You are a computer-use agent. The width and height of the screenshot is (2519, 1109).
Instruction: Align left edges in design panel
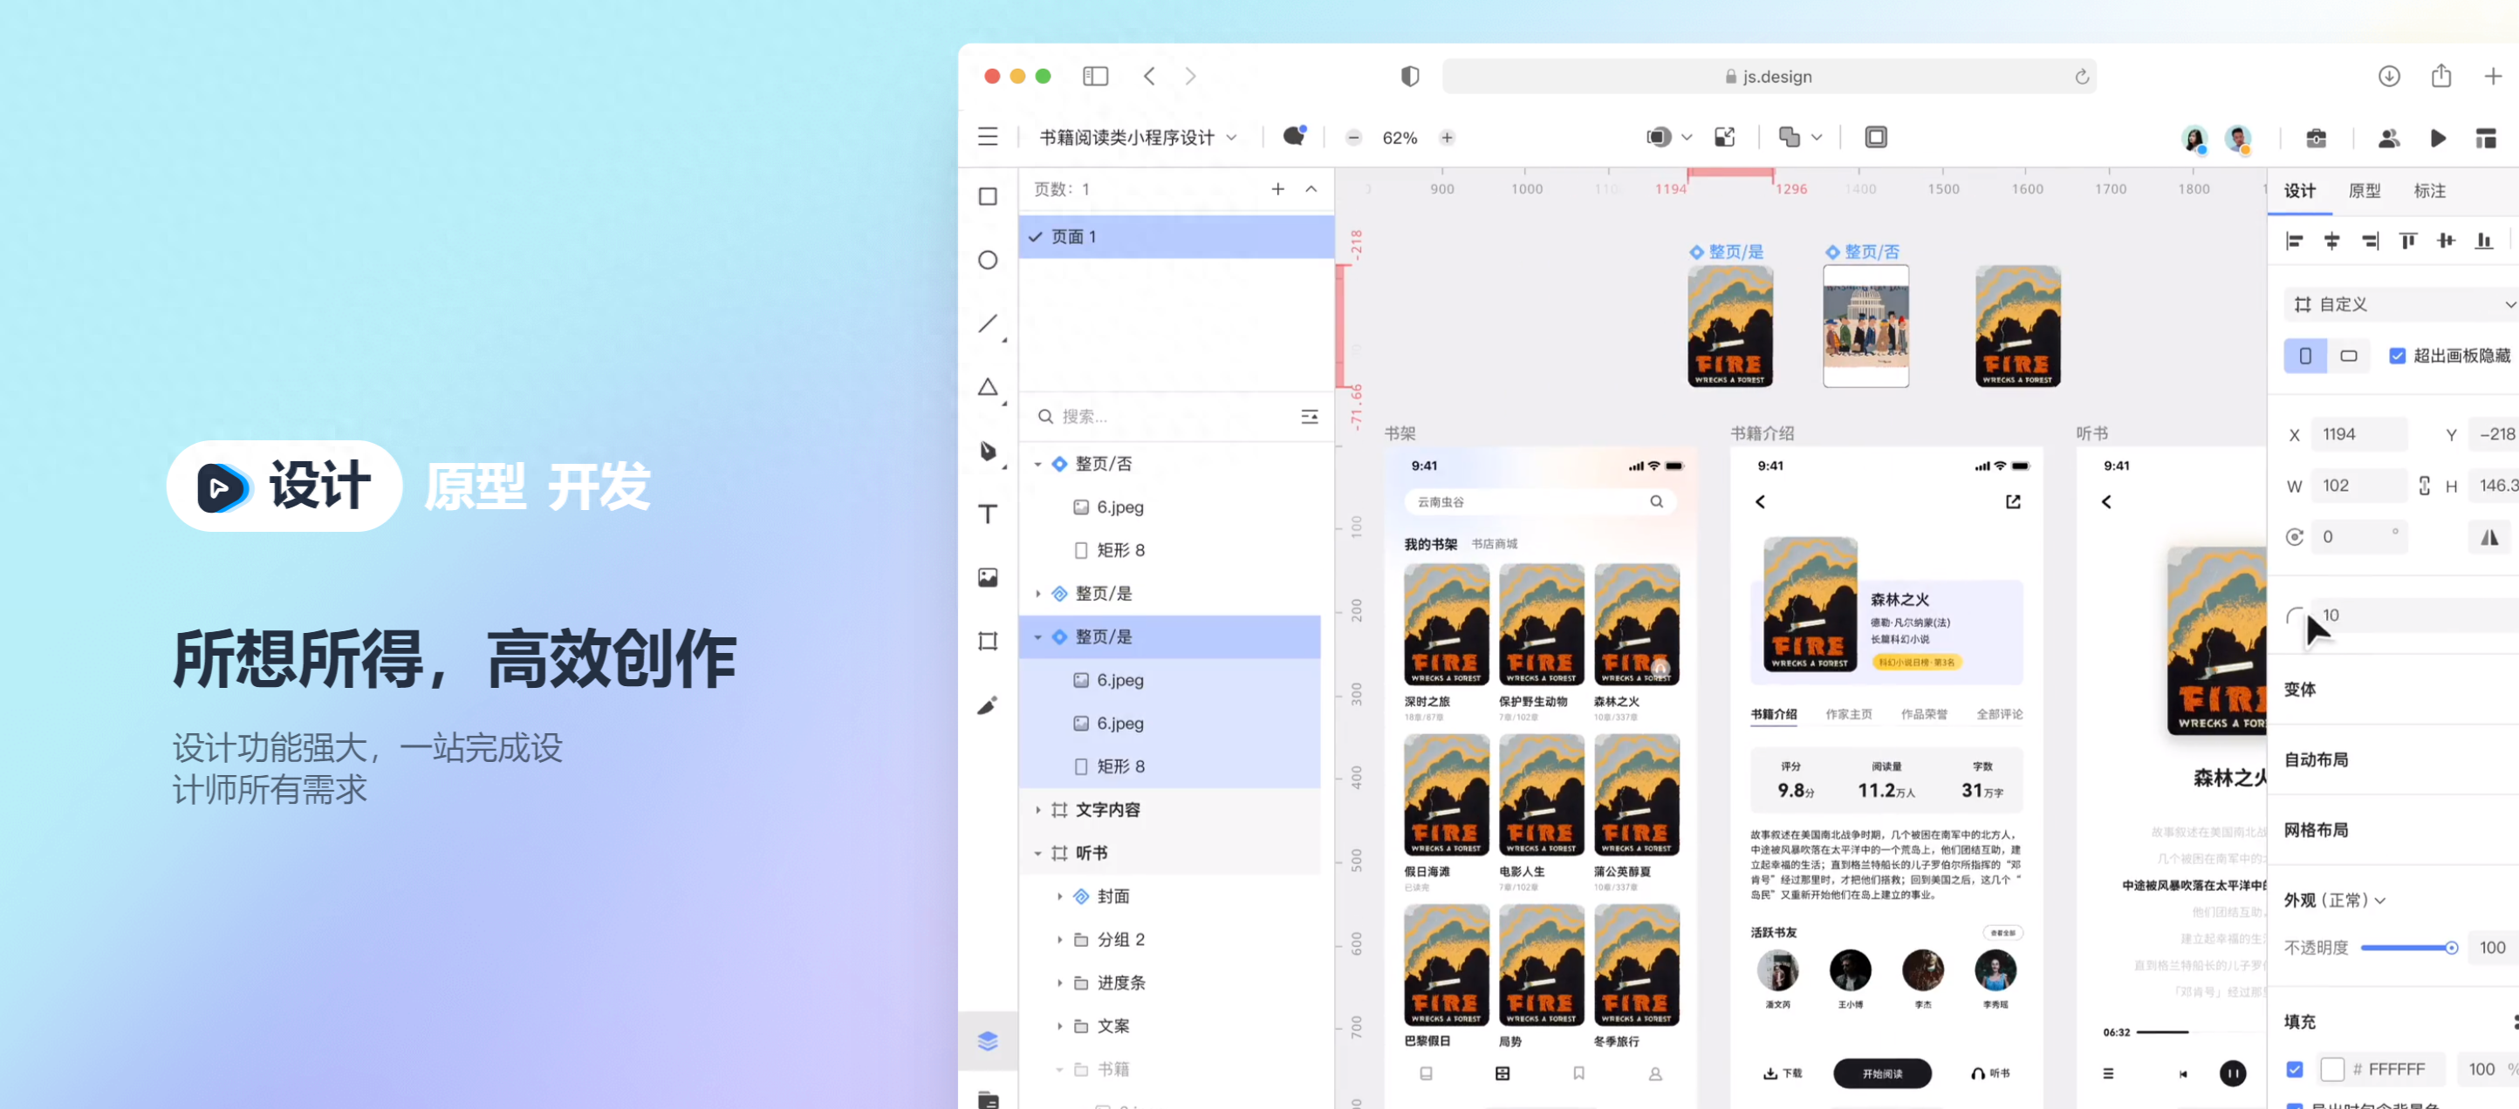pyautogui.click(x=2295, y=241)
